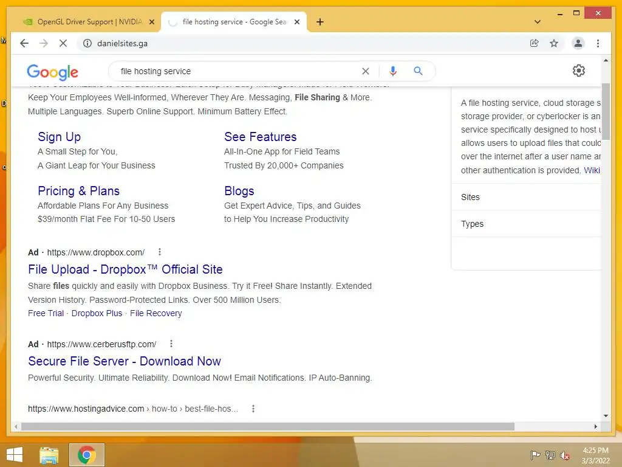Screen dimensions: 622x467
Task: Click the horizontal scrollbar thumb
Action: point(268,426)
